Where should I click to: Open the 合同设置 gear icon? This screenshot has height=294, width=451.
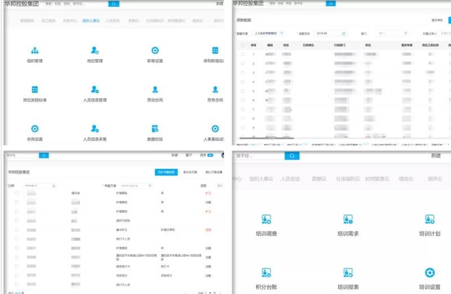[35, 129]
